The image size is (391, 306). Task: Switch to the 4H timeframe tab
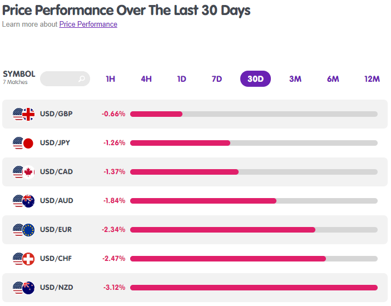146,79
